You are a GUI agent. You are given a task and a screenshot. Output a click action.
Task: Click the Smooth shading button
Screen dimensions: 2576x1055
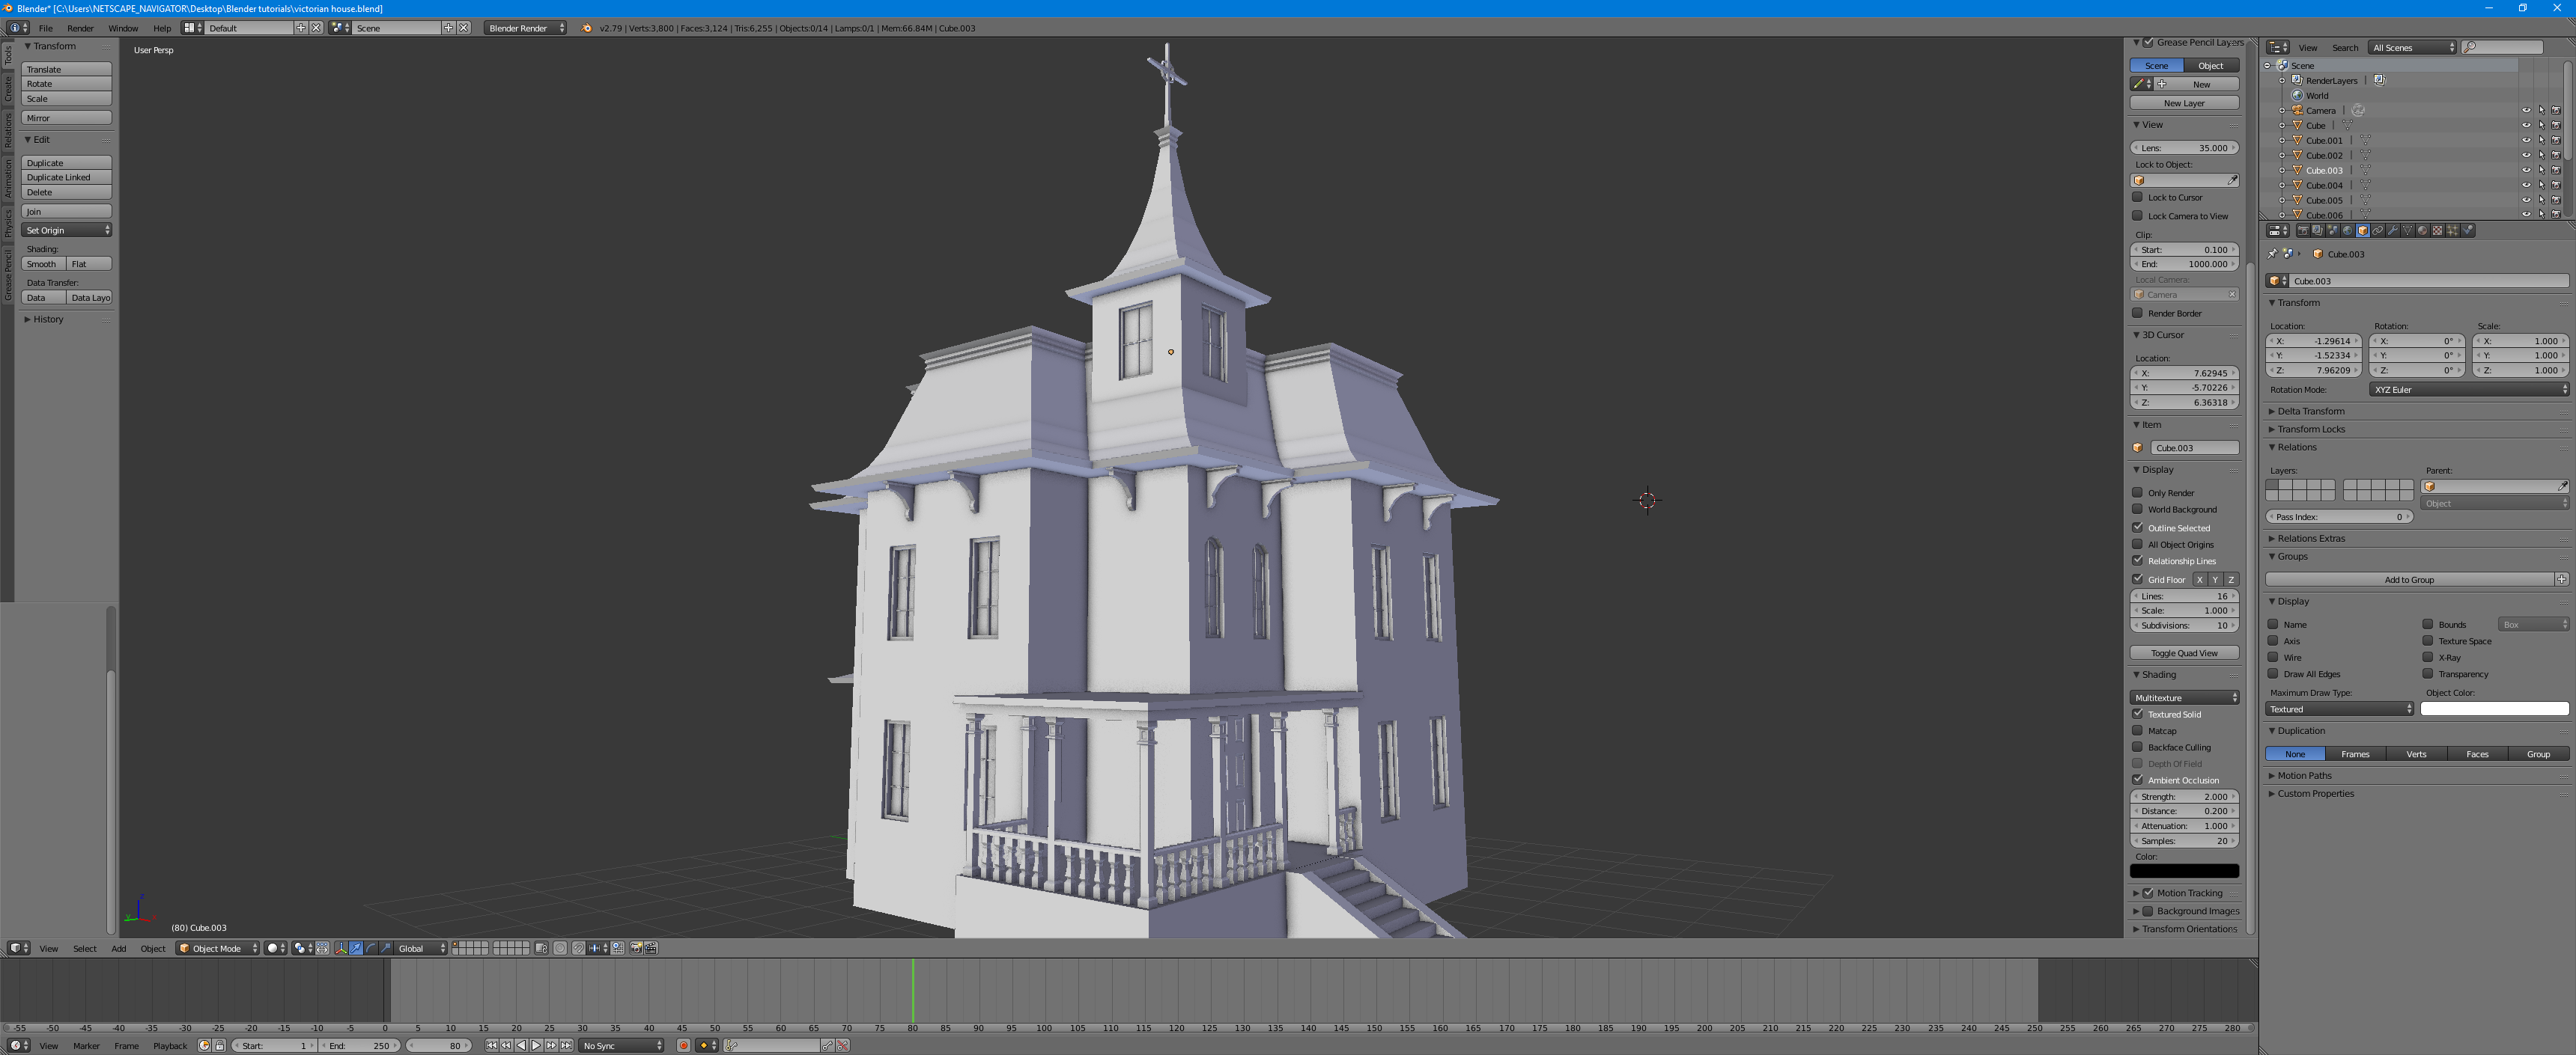tap(42, 265)
